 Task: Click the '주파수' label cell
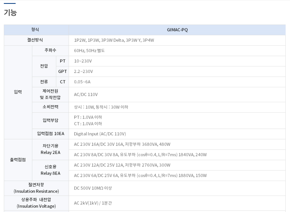[50, 50]
